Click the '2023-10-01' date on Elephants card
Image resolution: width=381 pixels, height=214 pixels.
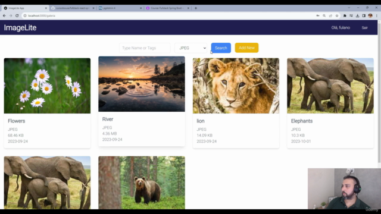(301, 141)
